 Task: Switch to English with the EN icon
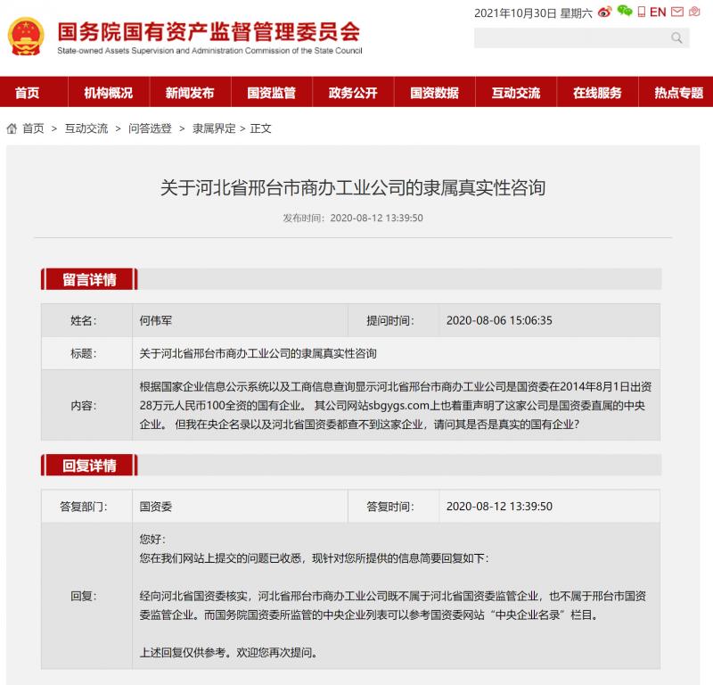pos(656,11)
